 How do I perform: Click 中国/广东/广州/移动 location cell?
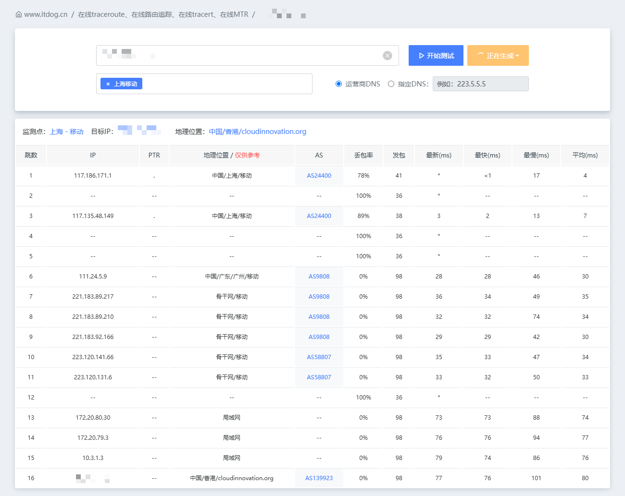232,277
